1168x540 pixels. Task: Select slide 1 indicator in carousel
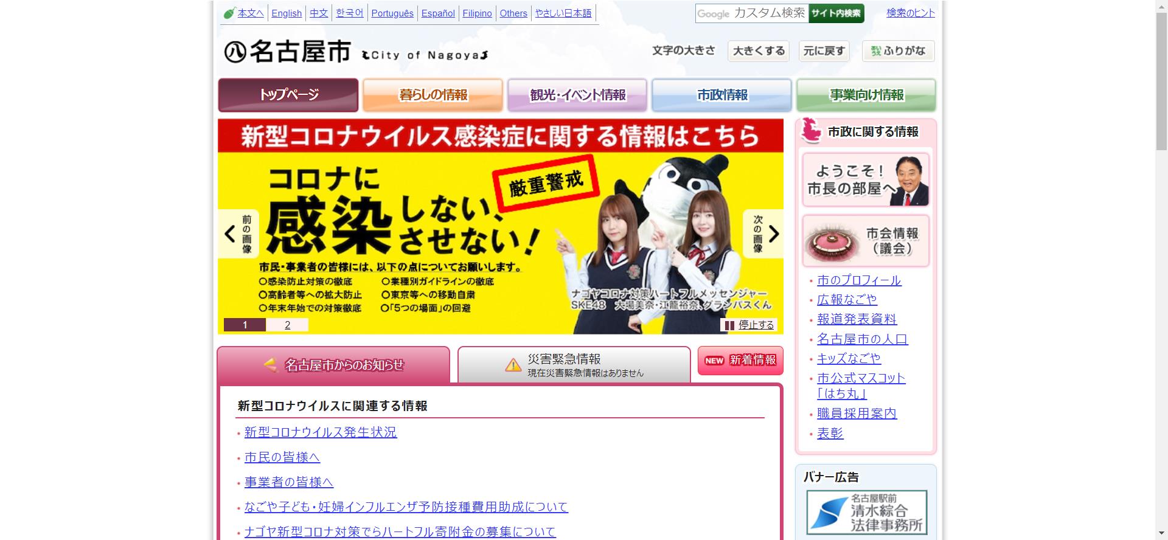[245, 325]
